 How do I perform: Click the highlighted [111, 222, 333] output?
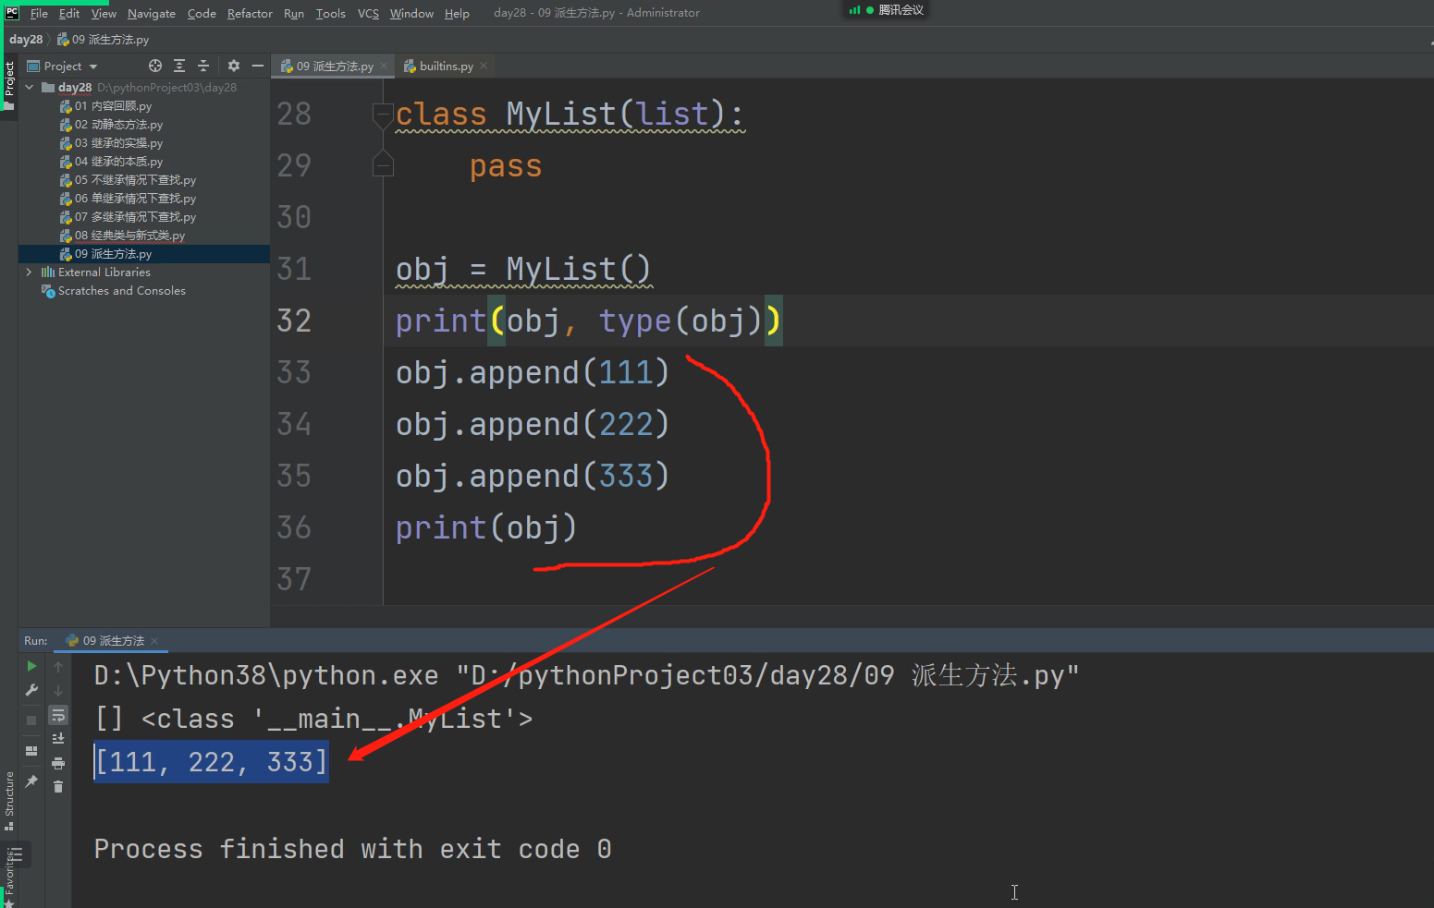pyautogui.click(x=211, y=762)
